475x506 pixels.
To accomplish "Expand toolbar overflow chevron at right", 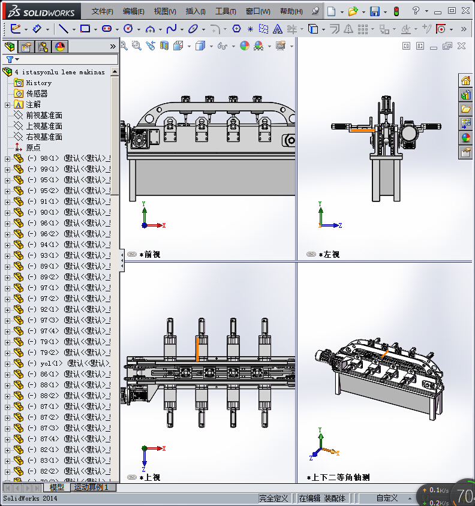I will pyautogui.click(x=464, y=29).
